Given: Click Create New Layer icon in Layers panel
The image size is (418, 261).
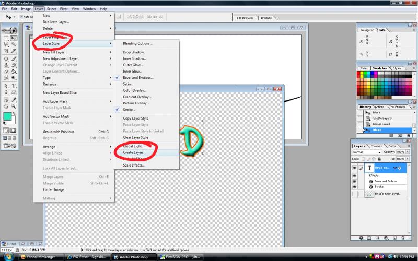Looking at the screenshot, I should [x=395, y=238].
